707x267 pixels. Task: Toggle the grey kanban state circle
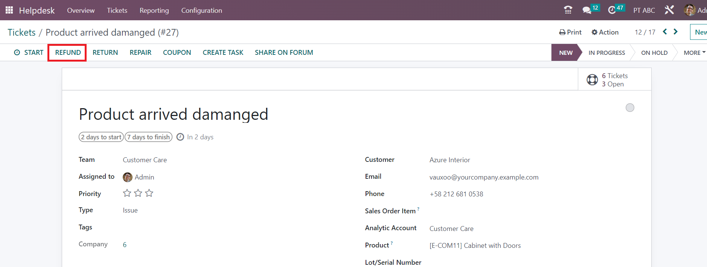coord(630,108)
